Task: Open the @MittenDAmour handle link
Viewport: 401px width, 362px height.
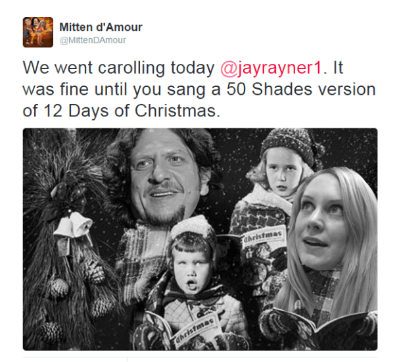Action: [x=93, y=40]
